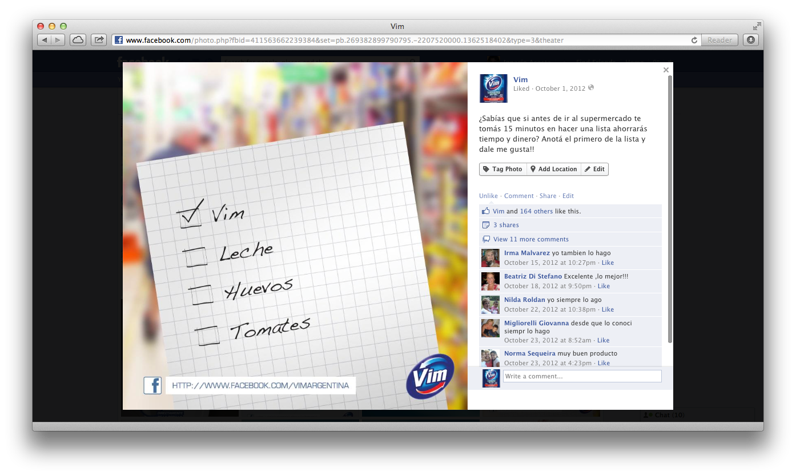
Task: Open Nilda Roldan's avatar
Action: tap(491, 305)
